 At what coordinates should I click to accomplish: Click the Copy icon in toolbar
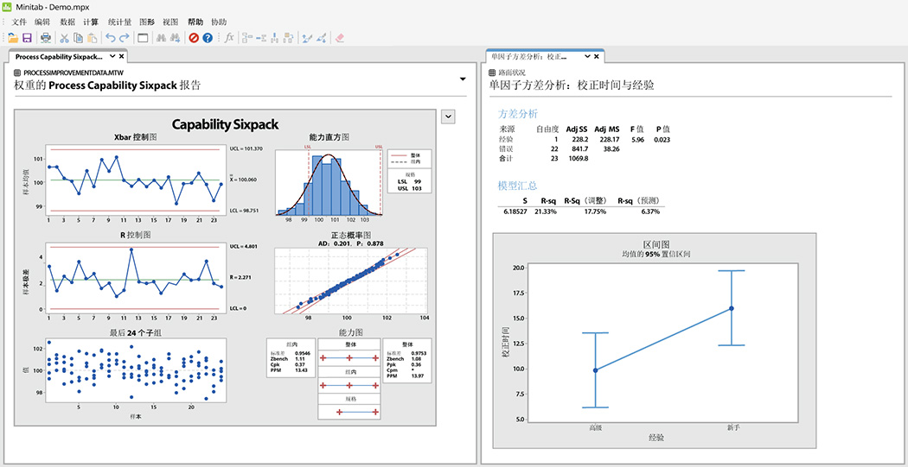78,38
